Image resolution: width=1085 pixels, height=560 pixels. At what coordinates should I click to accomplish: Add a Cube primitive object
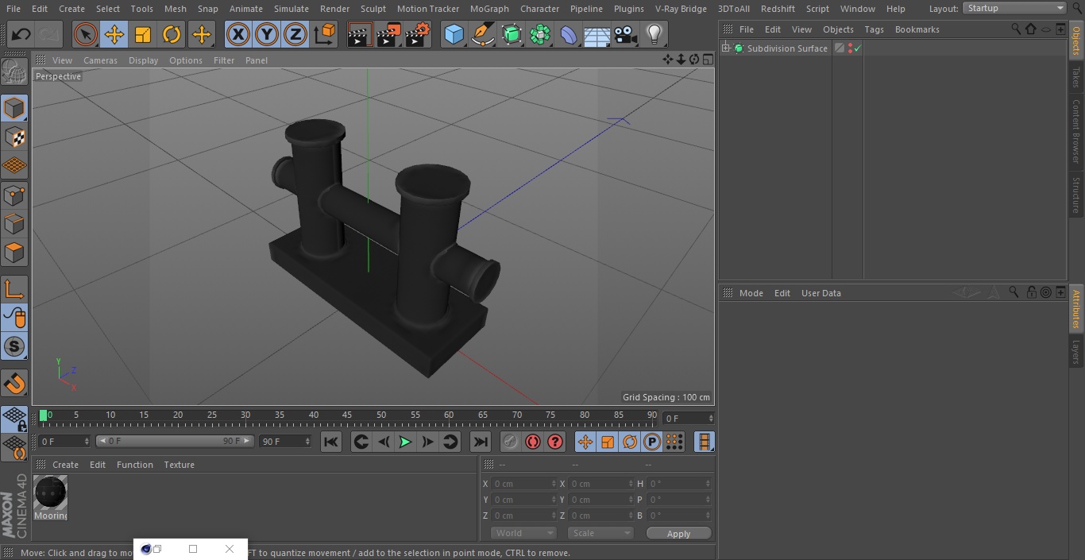[454, 35]
